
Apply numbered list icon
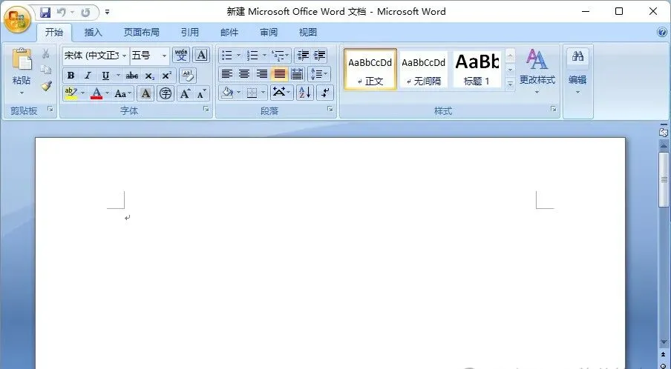click(x=253, y=55)
